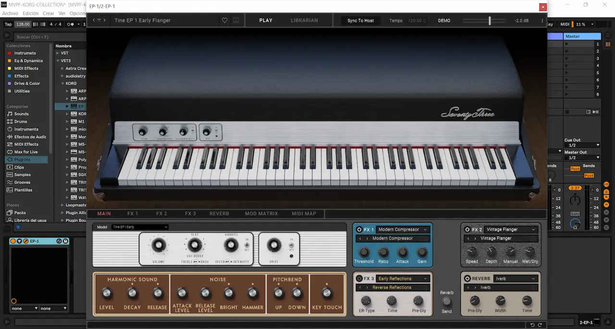This screenshot has width=615, height=329.
Task: Select next FX 1 preset arrow
Action: (368, 238)
